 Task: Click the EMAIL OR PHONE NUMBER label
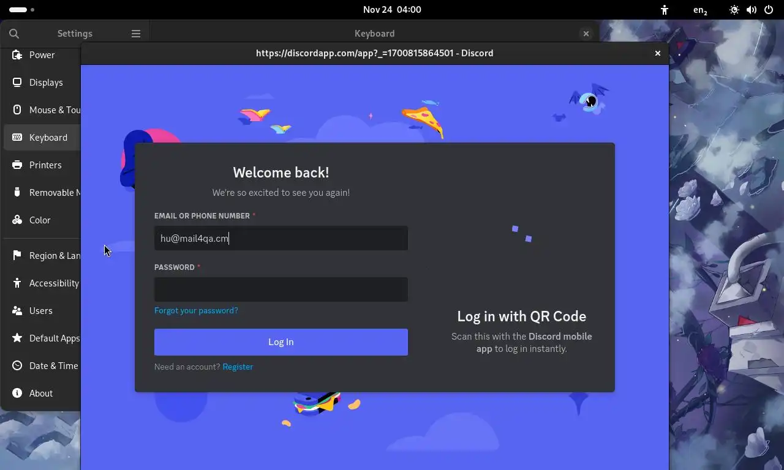202,216
